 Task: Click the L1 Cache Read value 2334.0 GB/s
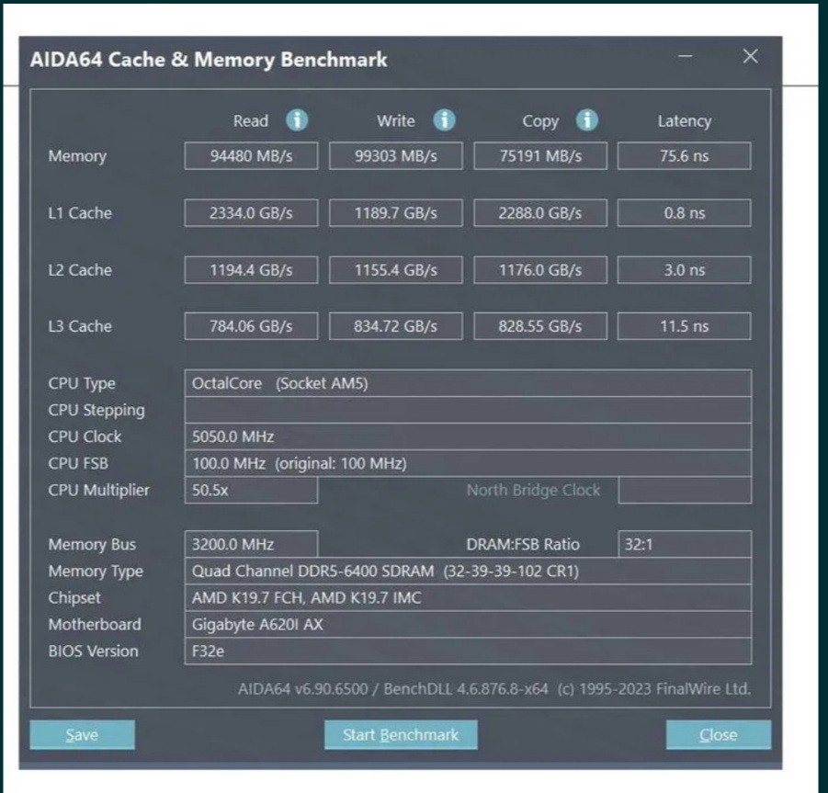tap(252, 213)
